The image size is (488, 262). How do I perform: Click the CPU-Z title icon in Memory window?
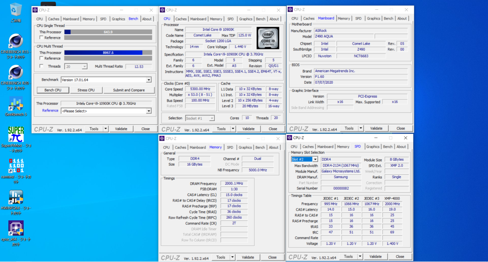pyautogui.click(x=162, y=139)
